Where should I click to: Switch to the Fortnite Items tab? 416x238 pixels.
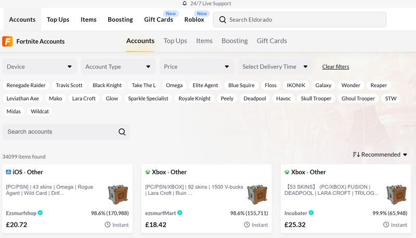(x=204, y=41)
